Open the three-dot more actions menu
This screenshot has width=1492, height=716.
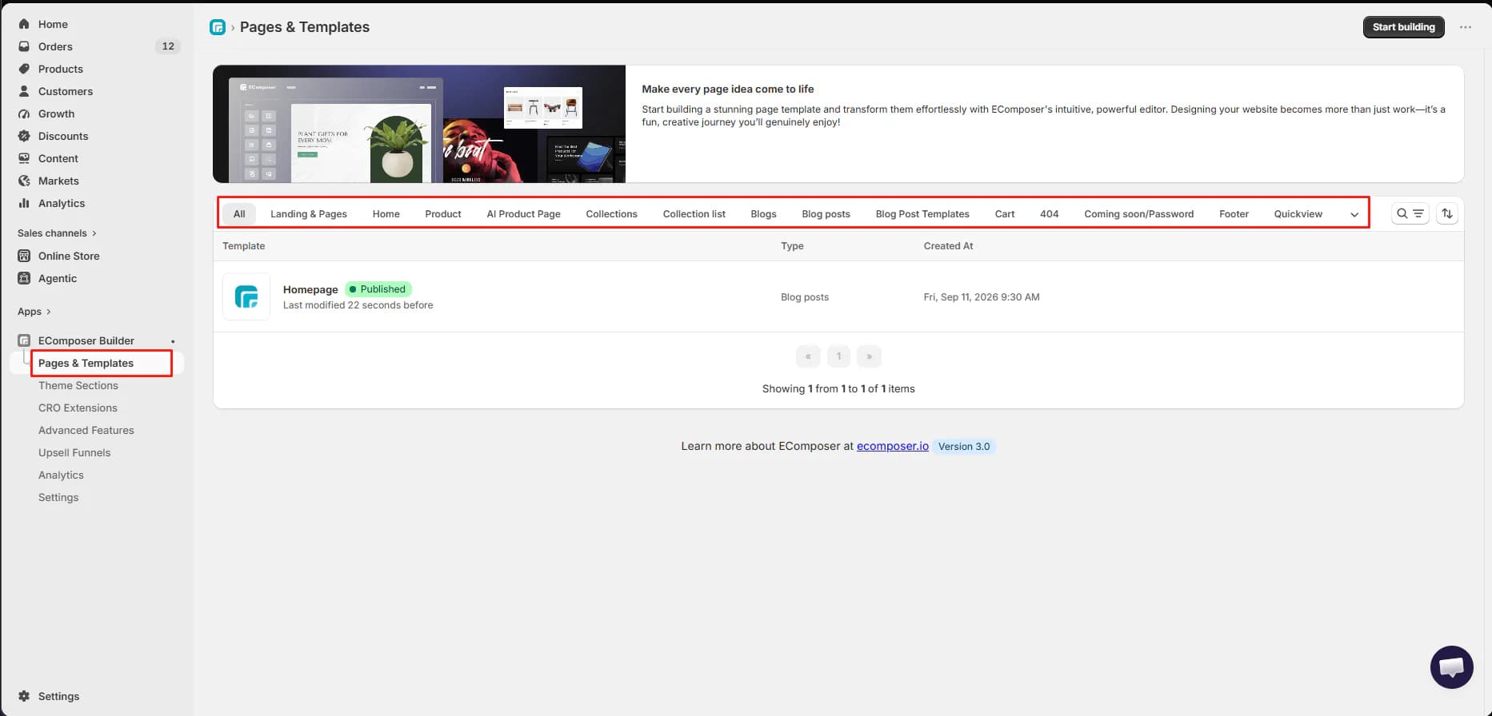click(x=1466, y=27)
